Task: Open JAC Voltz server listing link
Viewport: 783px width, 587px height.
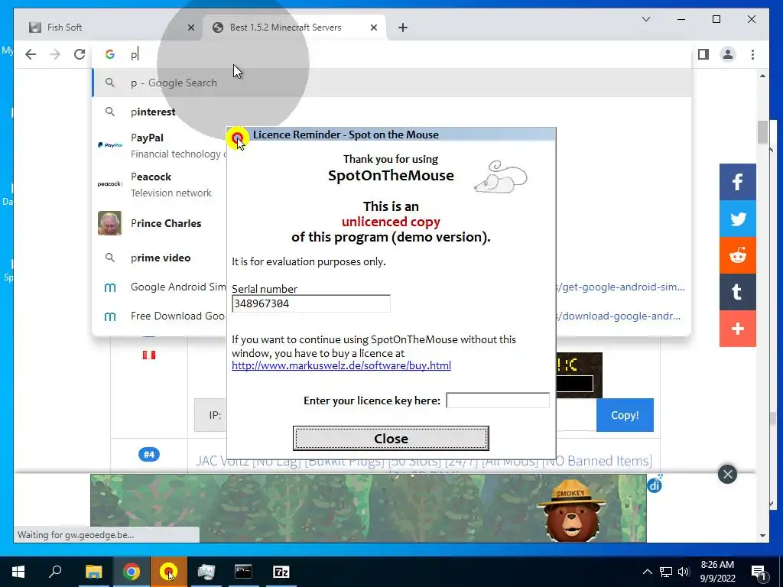Action: [x=424, y=461]
